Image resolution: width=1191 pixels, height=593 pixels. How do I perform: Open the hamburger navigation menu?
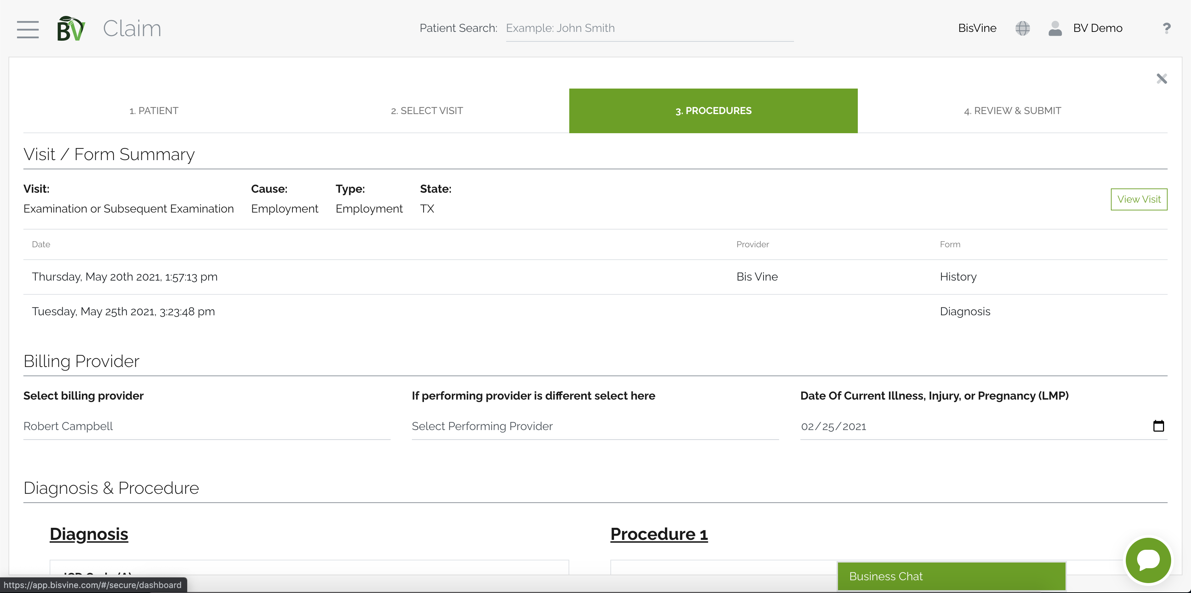pos(28,29)
